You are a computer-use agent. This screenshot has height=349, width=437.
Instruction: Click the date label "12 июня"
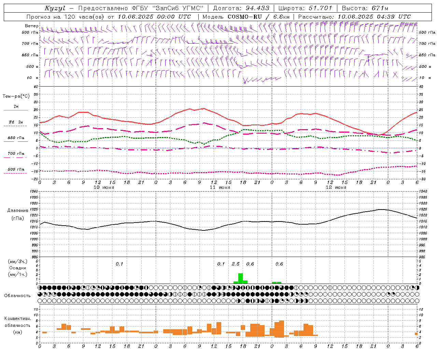click(x=336, y=187)
